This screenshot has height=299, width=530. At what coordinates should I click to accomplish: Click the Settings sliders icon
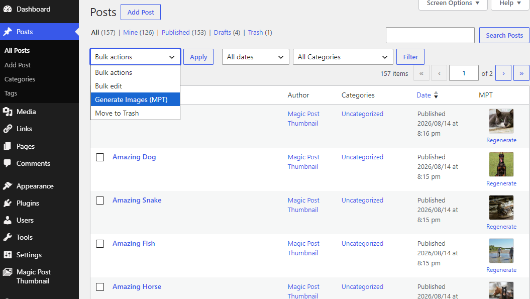(8, 255)
